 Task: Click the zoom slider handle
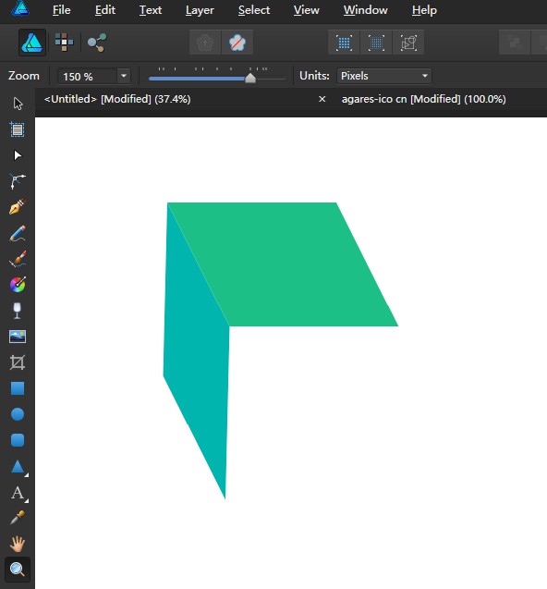(250, 78)
